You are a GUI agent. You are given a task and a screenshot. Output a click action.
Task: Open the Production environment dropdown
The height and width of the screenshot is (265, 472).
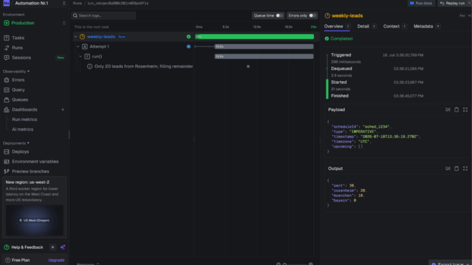pyautogui.click(x=34, y=23)
